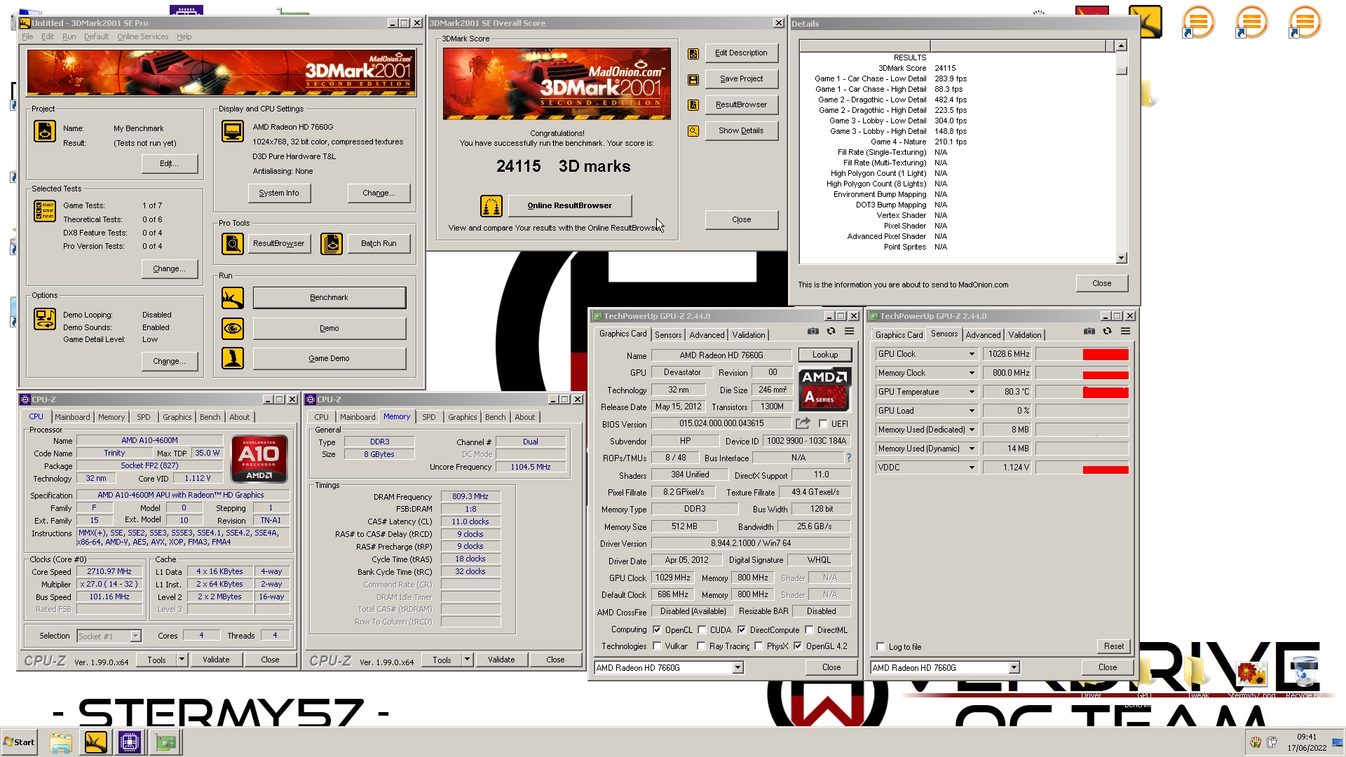The width and height of the screenshot is (1346, 757).
Task: Open the Memory Used (Dedicated) dropdown
Action: (972, 430)
